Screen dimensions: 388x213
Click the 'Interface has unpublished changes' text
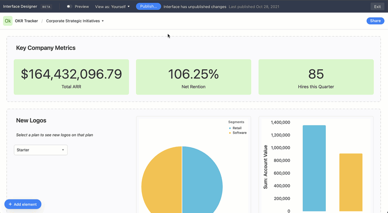[x=195, y=7]
